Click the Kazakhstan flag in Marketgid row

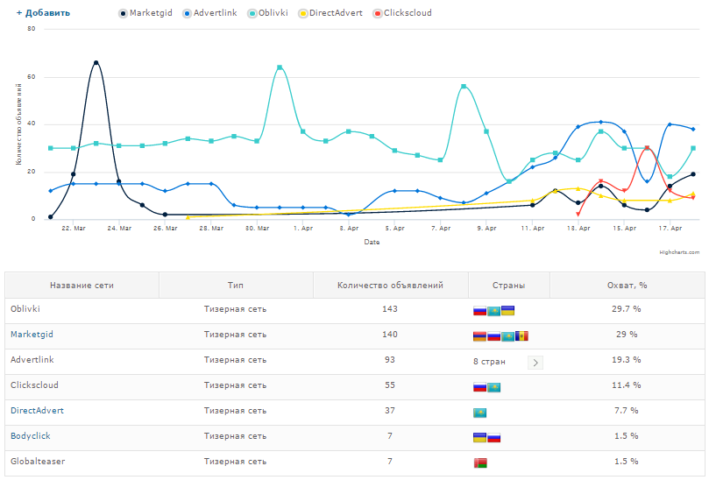point(507,336)
